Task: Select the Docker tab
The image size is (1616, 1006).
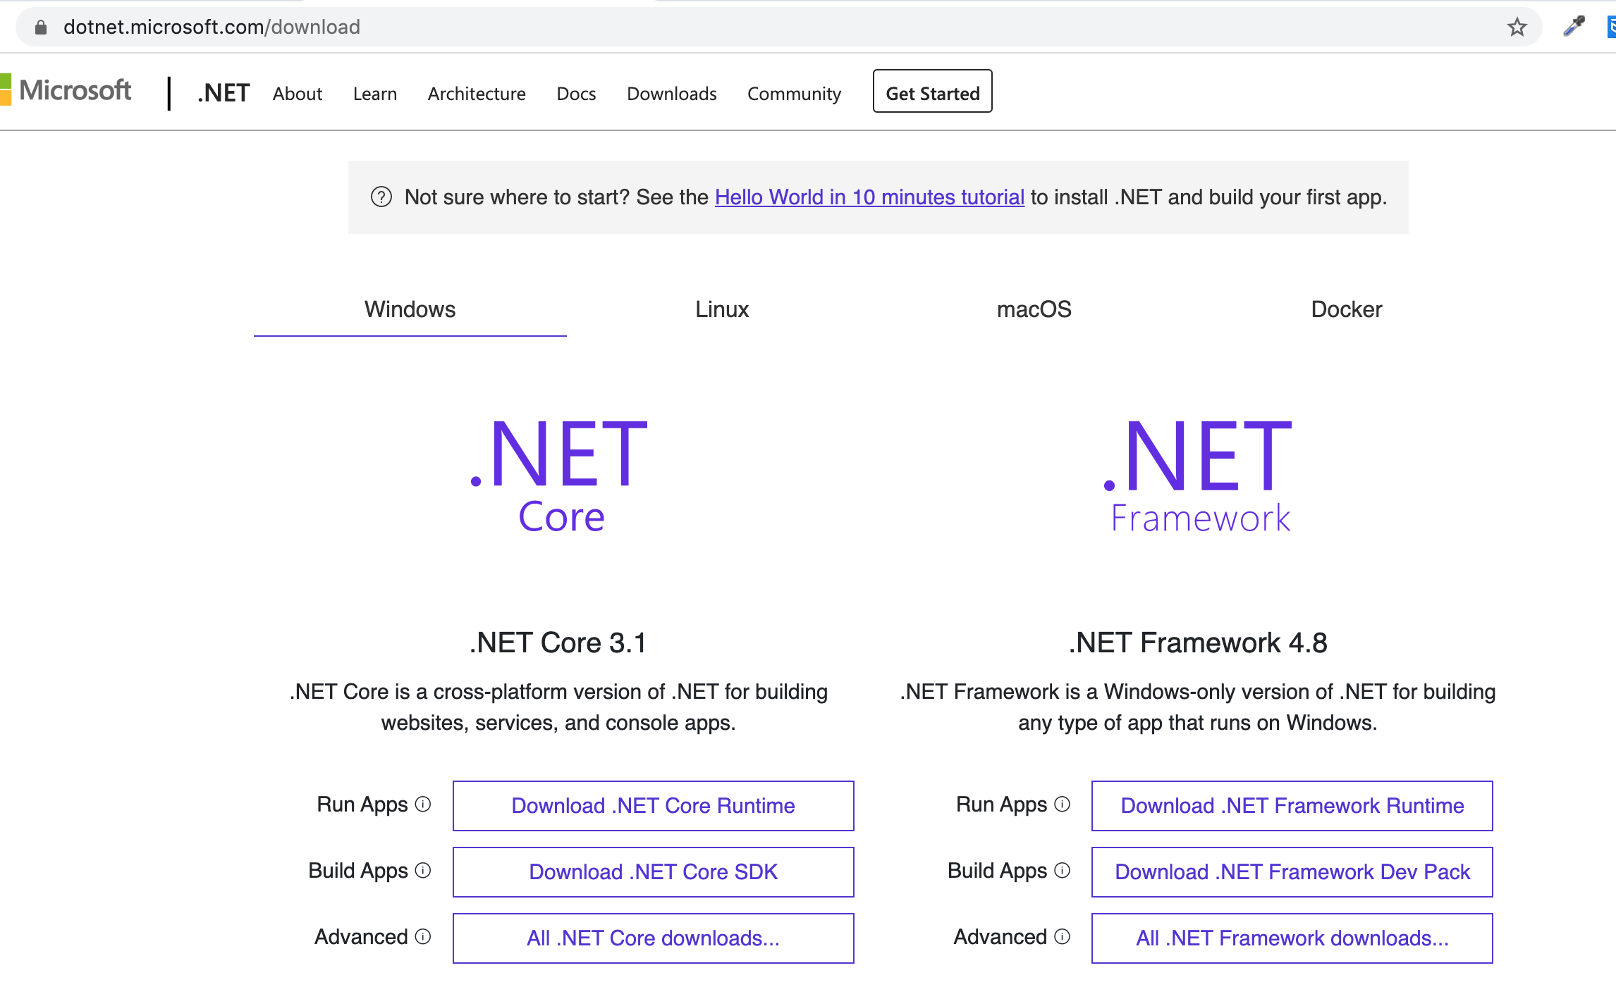Action: click(1346, 309)
